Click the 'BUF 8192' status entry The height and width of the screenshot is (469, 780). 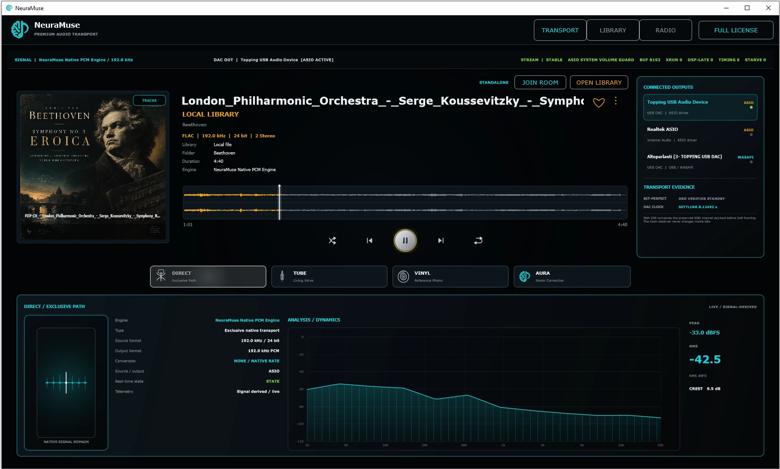click(650, 60)
